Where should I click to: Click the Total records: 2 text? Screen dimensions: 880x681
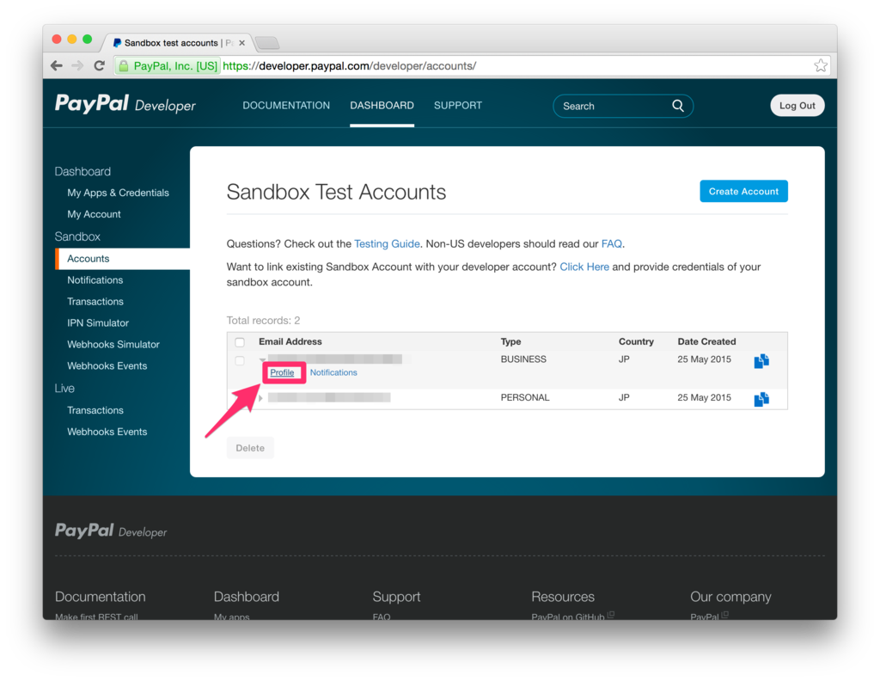point(263,320)
